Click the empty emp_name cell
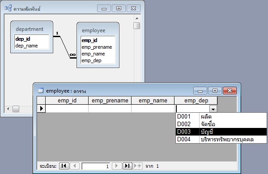This screenshot has height=174, width=268. [153, 109]
